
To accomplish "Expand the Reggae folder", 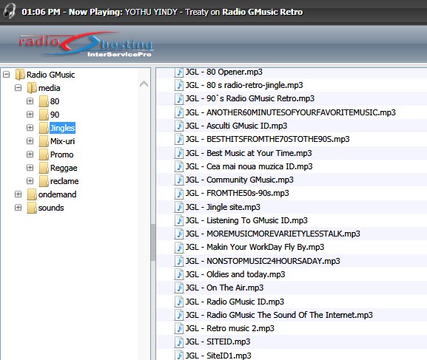I will (30, 168).
